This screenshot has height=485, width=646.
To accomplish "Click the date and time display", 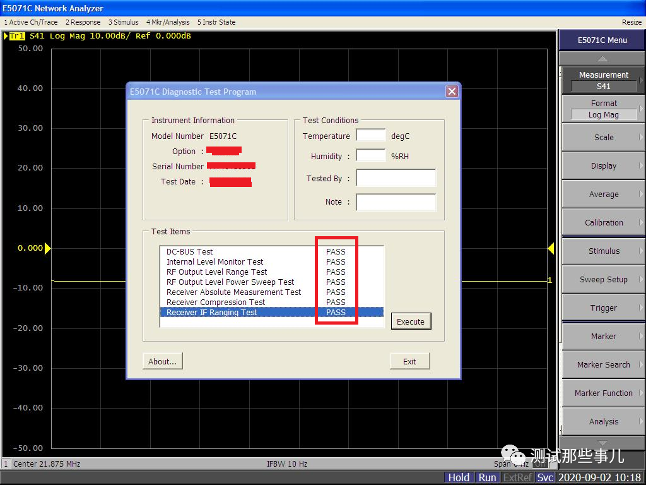I will click(x=599, y=477).
